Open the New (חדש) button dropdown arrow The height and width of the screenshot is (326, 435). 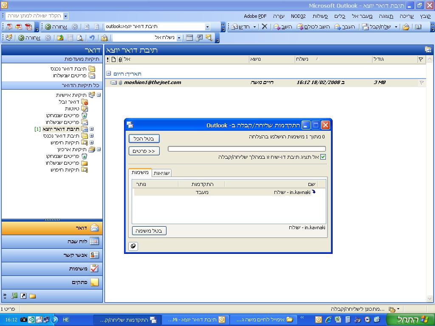(255, 27)
